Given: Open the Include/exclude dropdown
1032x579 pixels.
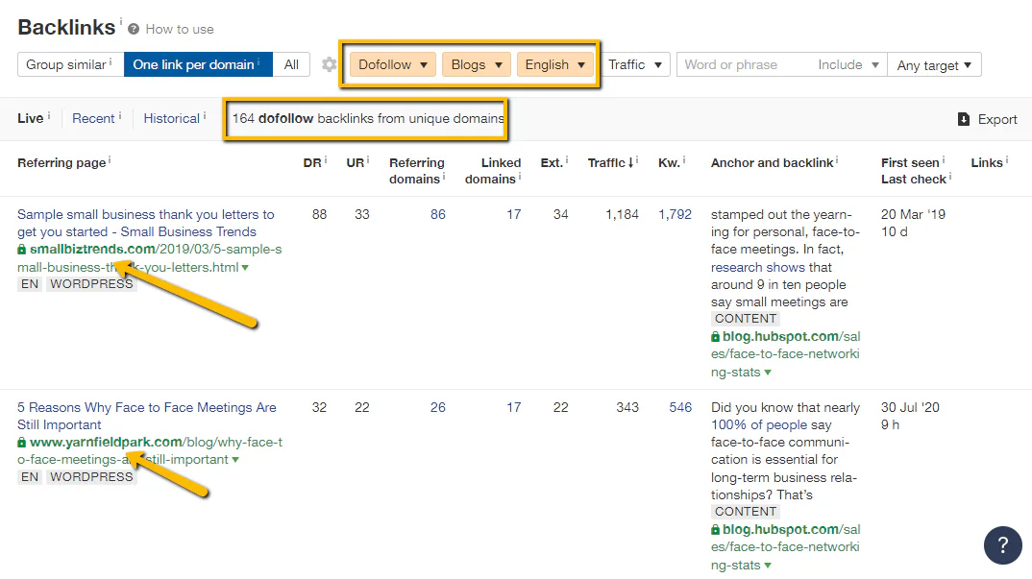Looking at the screenshot, I should click(848, 64).
